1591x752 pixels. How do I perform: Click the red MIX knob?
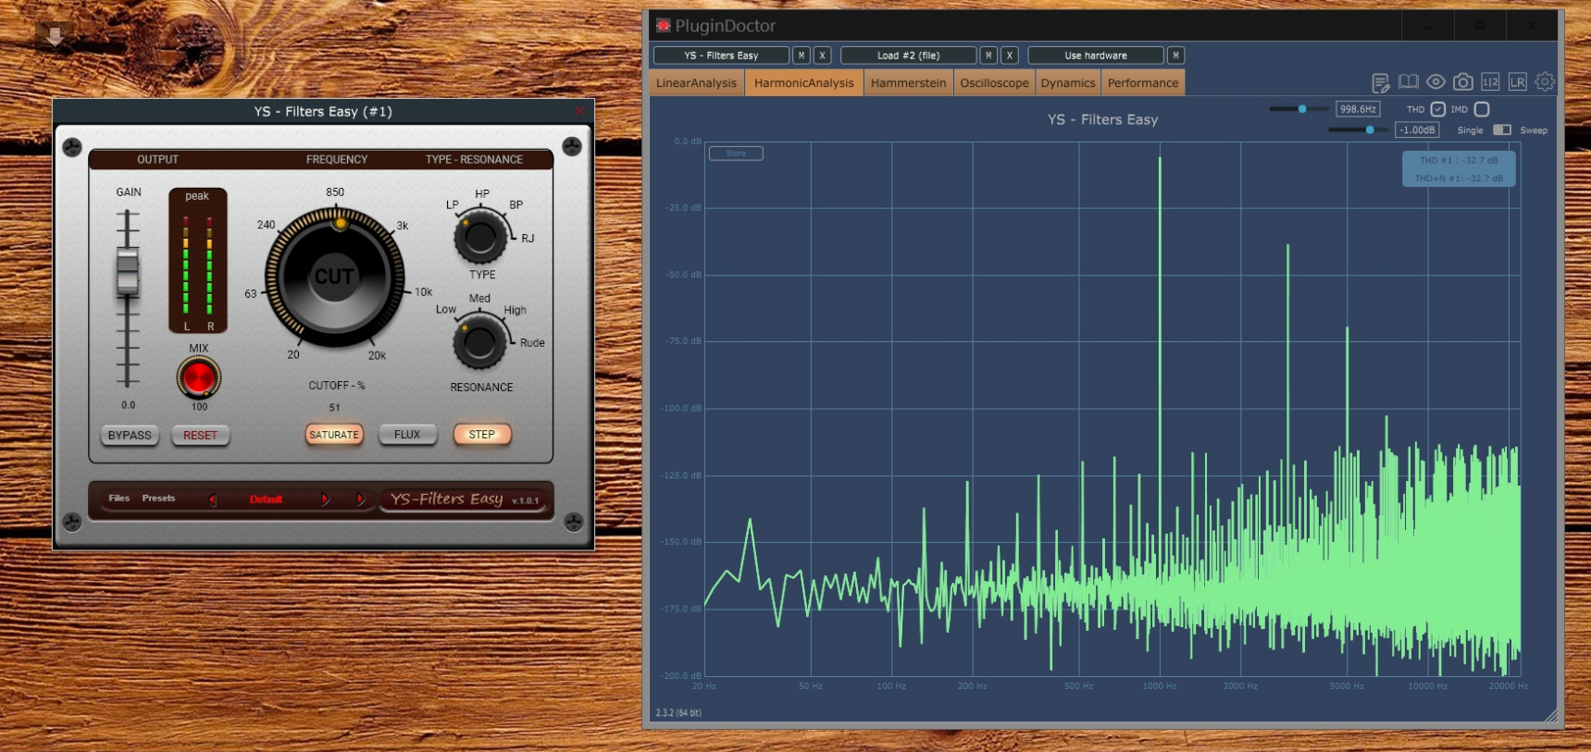198,377
